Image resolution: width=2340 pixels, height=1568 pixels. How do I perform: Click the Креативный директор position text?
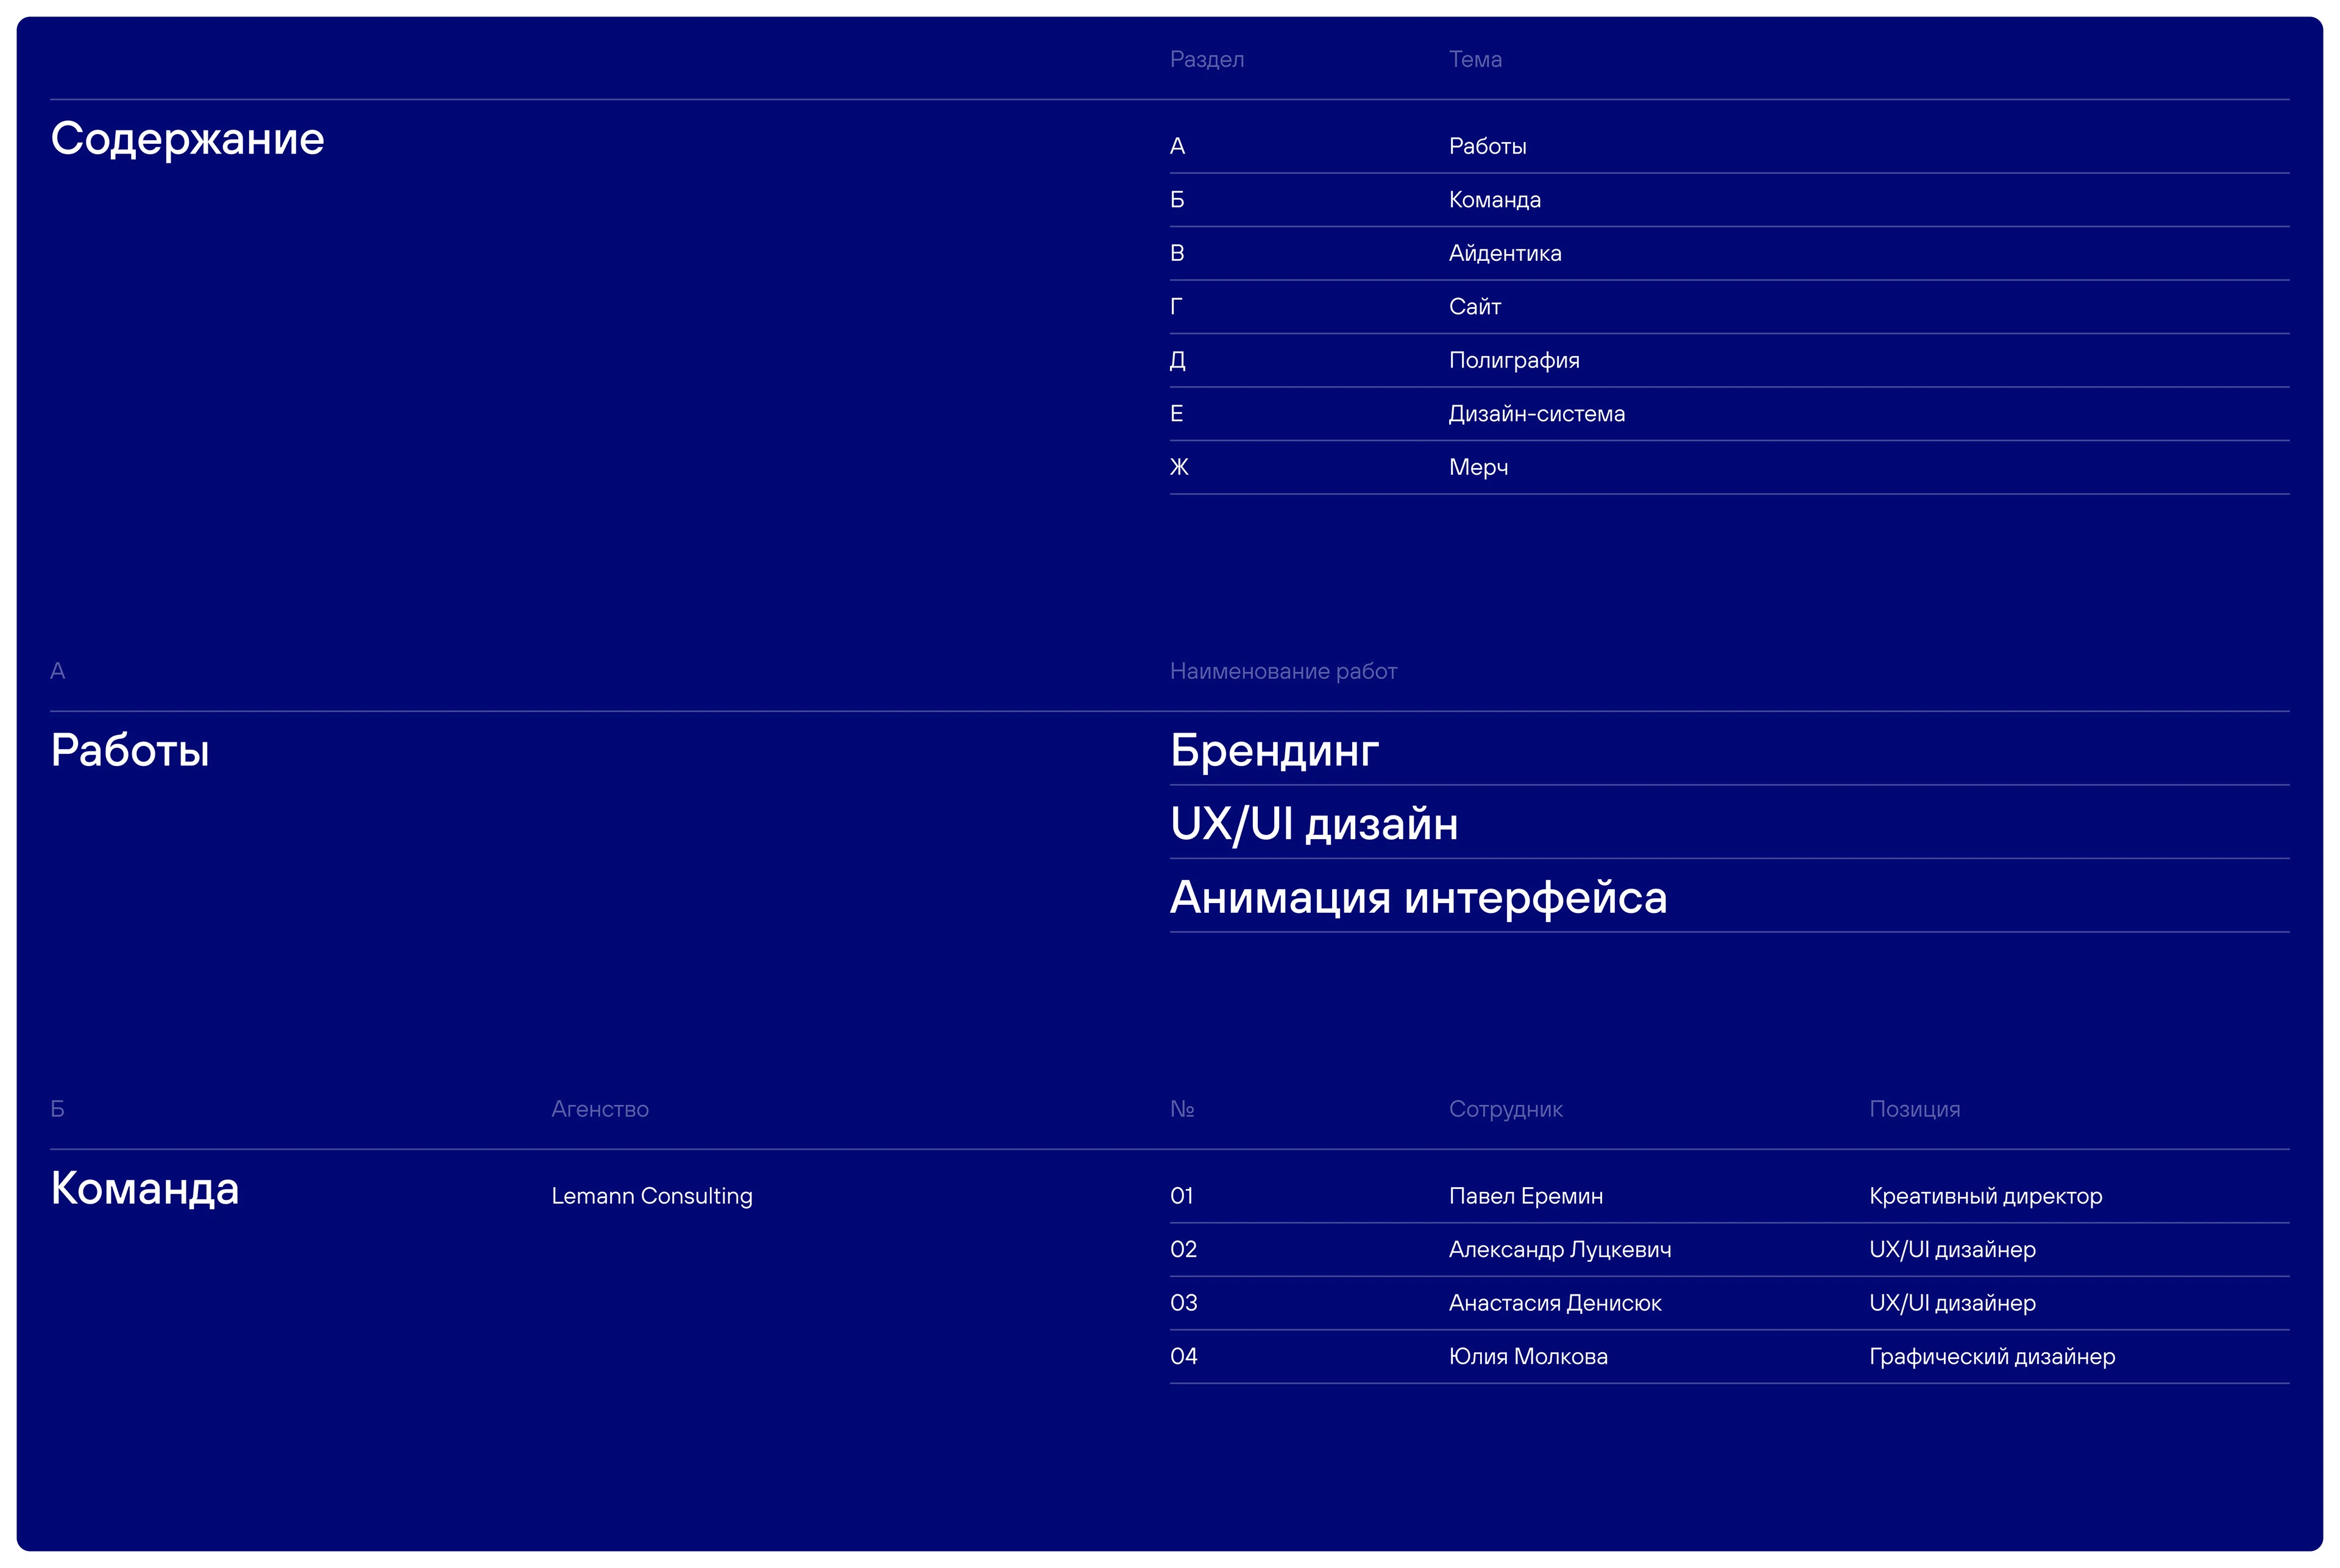pos(1985,1196)
